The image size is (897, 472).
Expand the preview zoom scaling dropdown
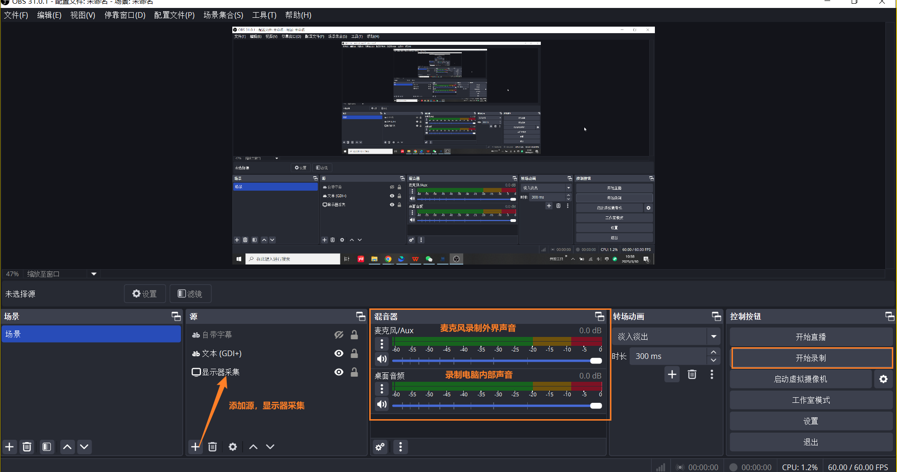coord(93,274)
